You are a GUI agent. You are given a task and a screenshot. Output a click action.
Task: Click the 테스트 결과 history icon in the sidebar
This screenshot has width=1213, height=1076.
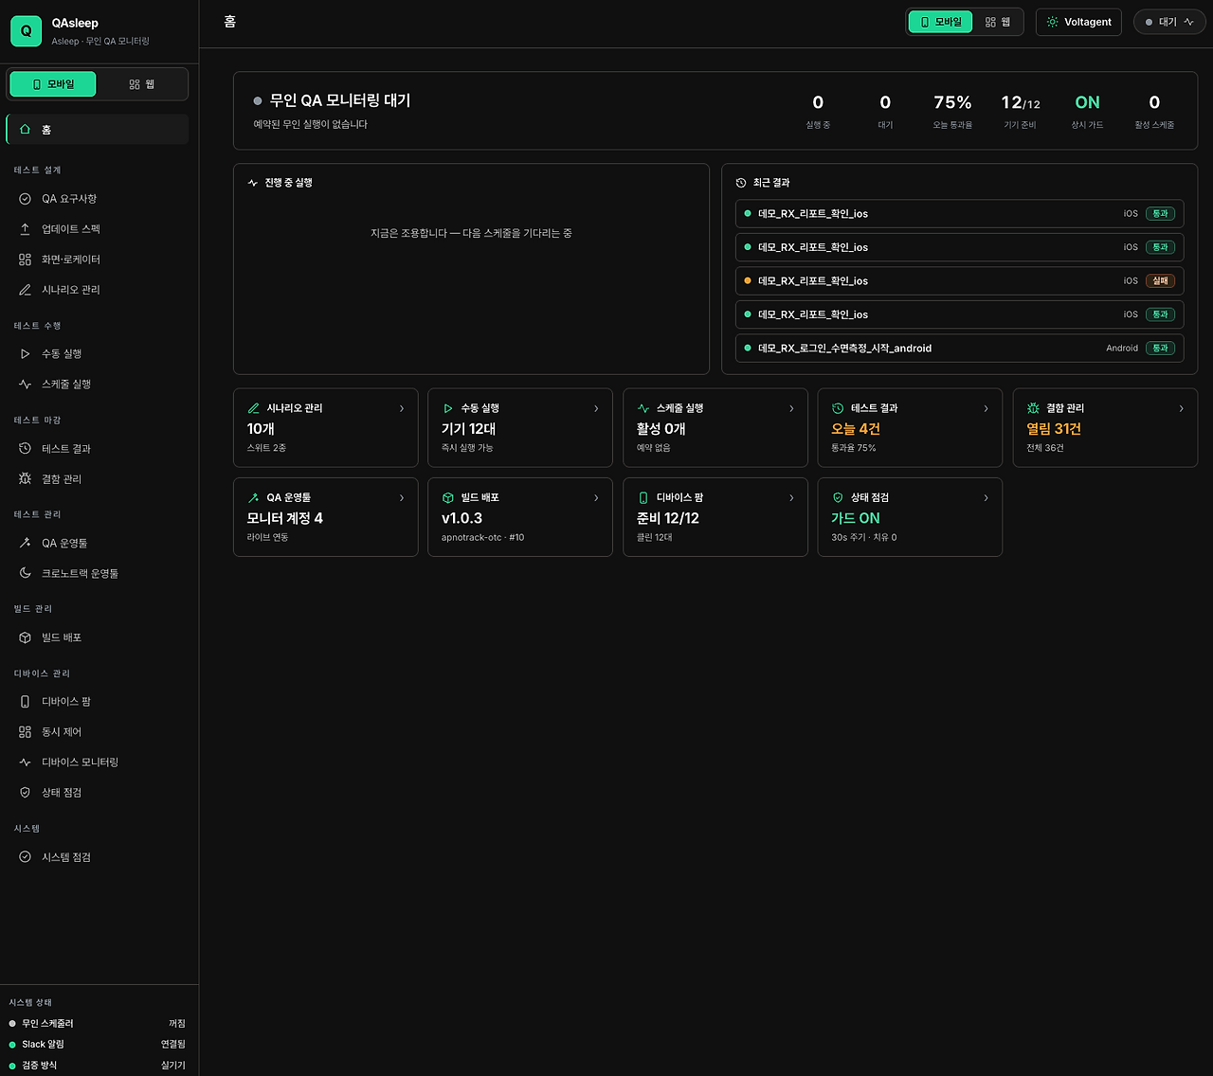pos(26,449)
